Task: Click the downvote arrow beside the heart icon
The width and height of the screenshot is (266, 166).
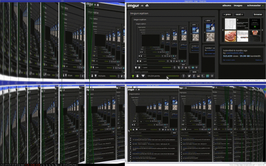Action: tap(138, 76)
